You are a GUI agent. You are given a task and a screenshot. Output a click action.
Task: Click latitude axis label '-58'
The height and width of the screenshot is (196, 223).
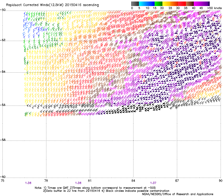tap(3, 140)
